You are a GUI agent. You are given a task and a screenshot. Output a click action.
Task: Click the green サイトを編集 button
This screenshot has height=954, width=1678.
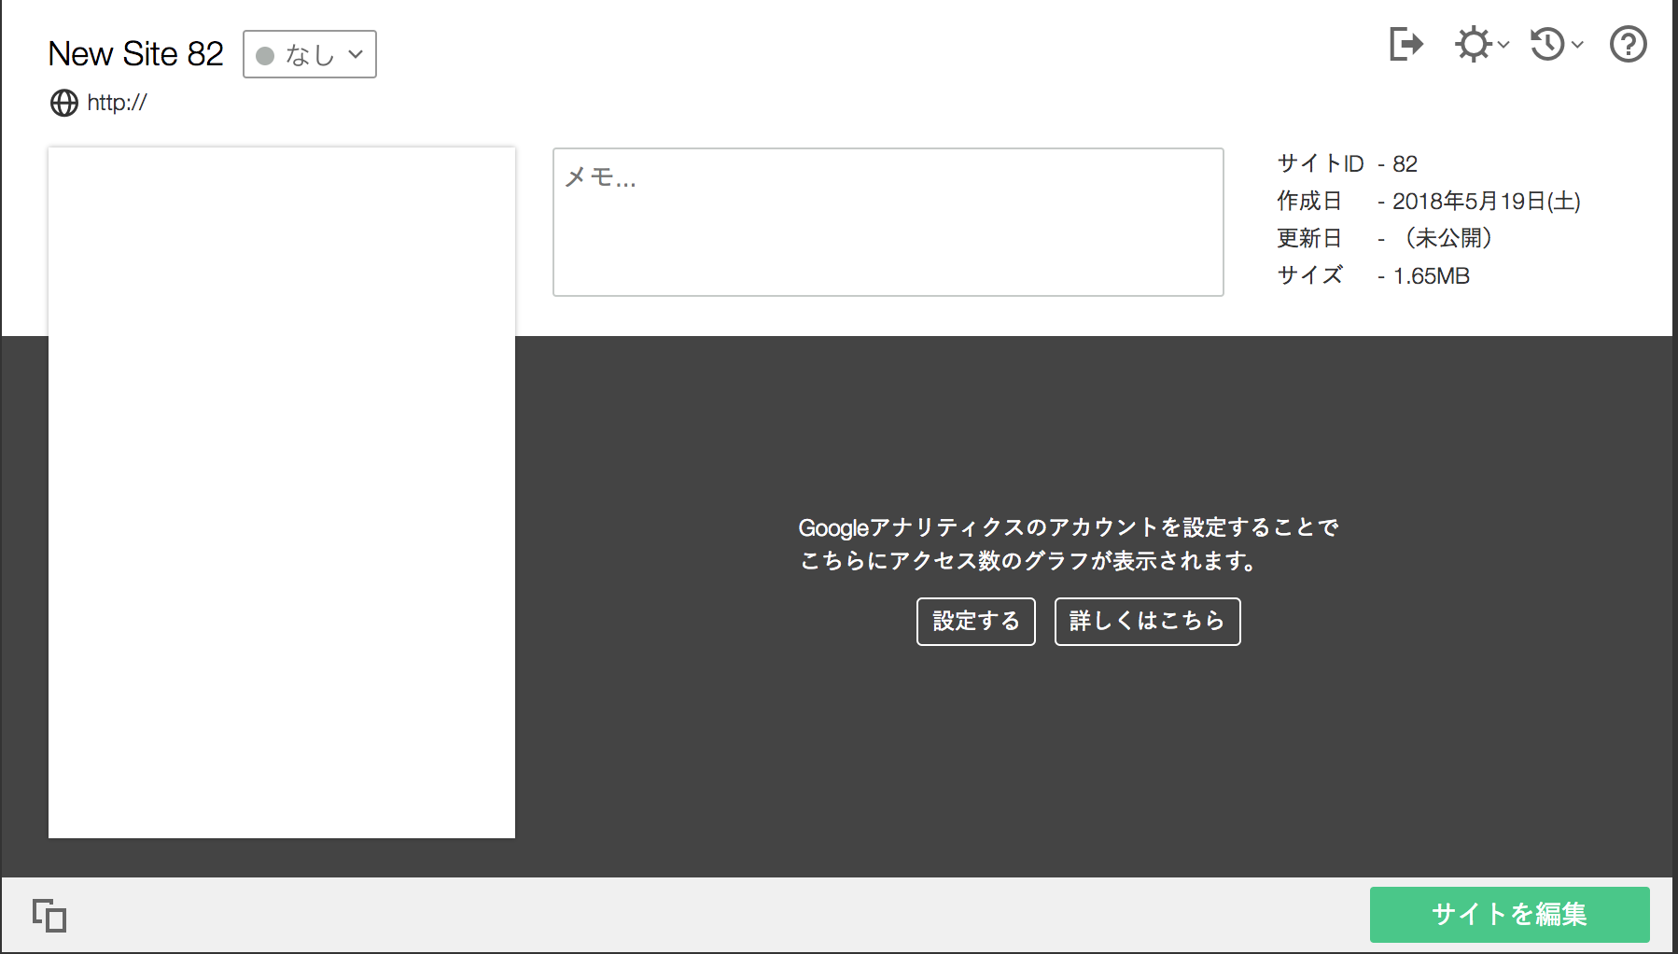point(1509,915)
